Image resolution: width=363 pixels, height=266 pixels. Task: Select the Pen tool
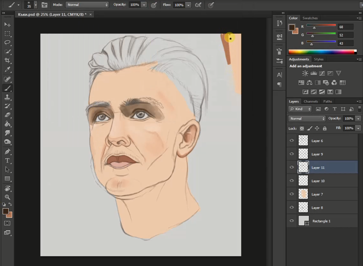click(7, 151)
